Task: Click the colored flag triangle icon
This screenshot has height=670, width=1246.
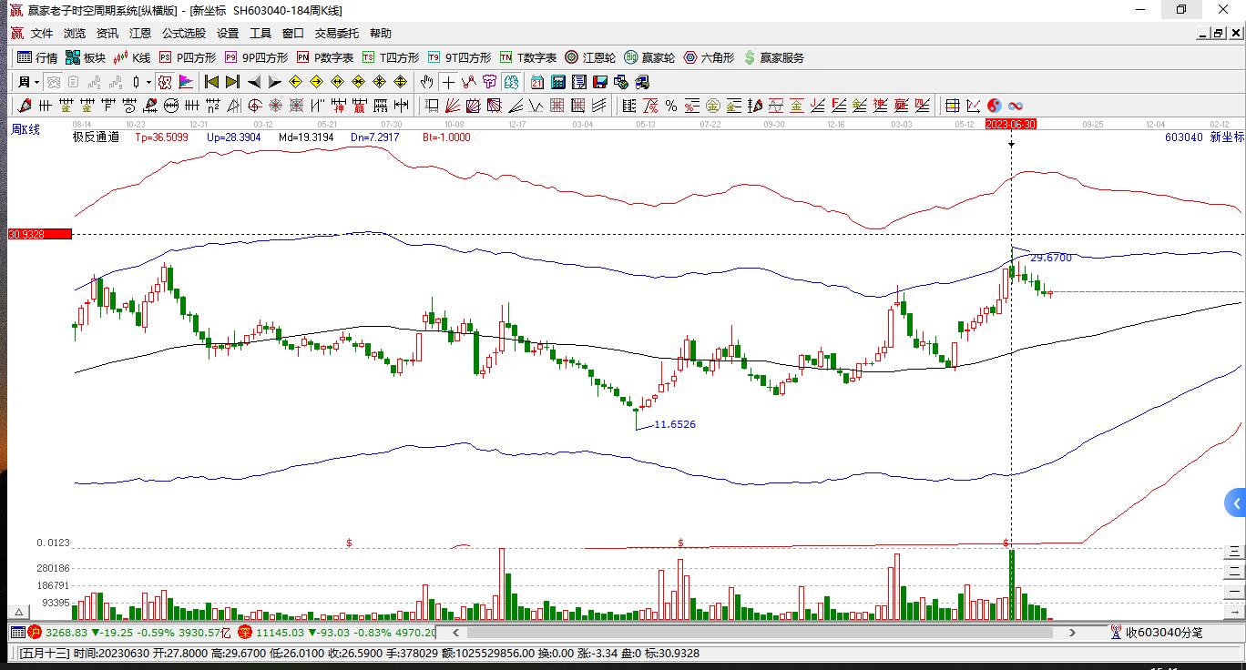Action: point(185,82)
